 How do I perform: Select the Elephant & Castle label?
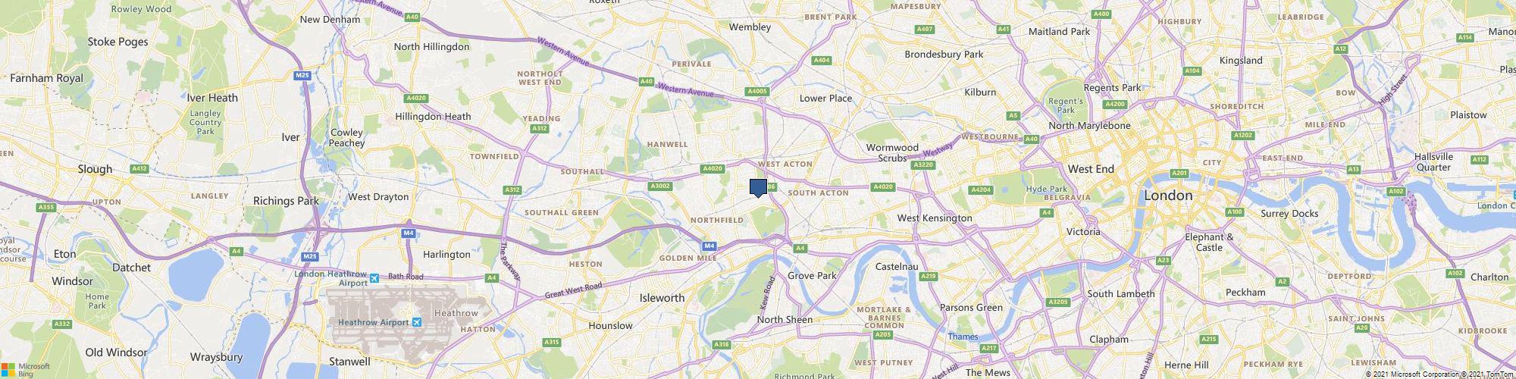click(1209, 243)
